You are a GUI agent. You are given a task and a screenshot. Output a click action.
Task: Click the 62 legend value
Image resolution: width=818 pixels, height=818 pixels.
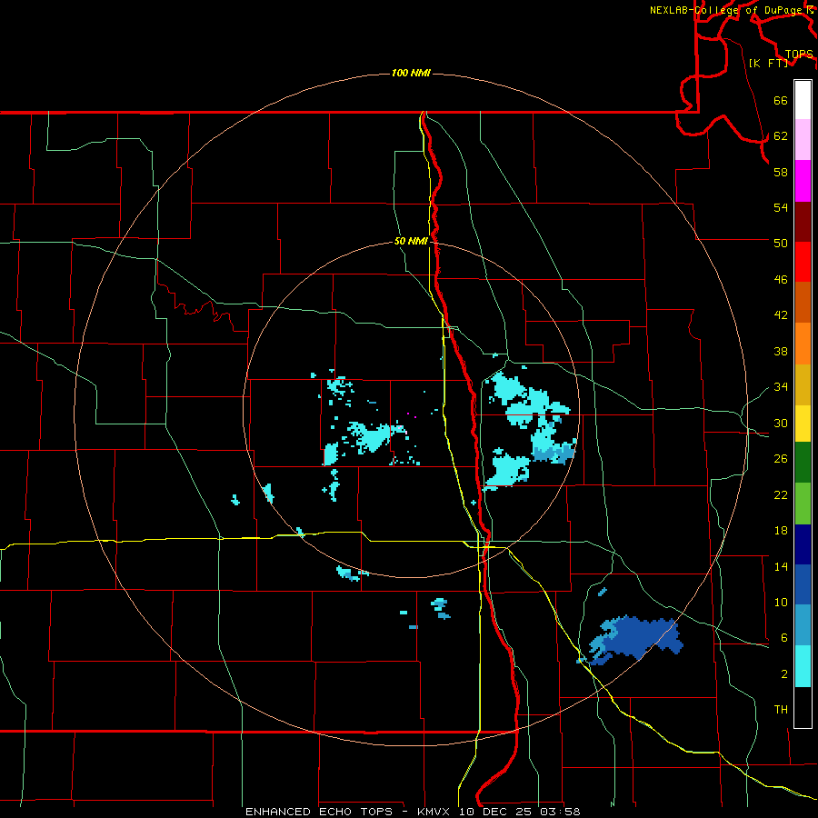[781, 136]
